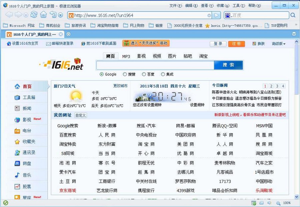The width and height of the screenshot is (300, 207).
Task: Open the 收藏夹 sidebar item
Action: point(28,142)
